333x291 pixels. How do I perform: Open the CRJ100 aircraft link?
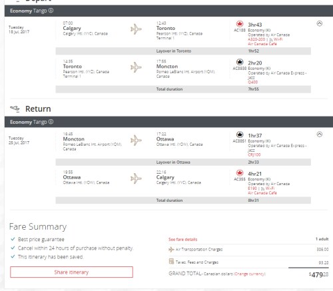point(254,154)
